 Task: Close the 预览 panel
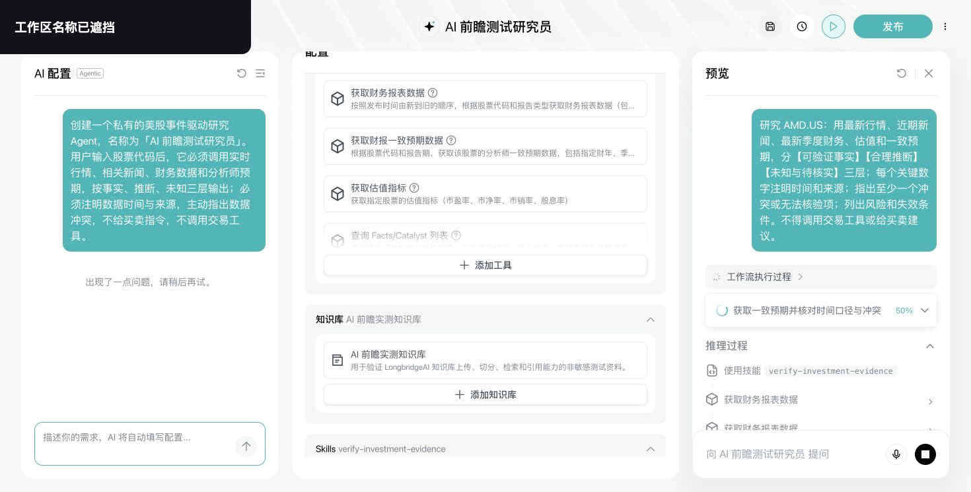(929, 73)
